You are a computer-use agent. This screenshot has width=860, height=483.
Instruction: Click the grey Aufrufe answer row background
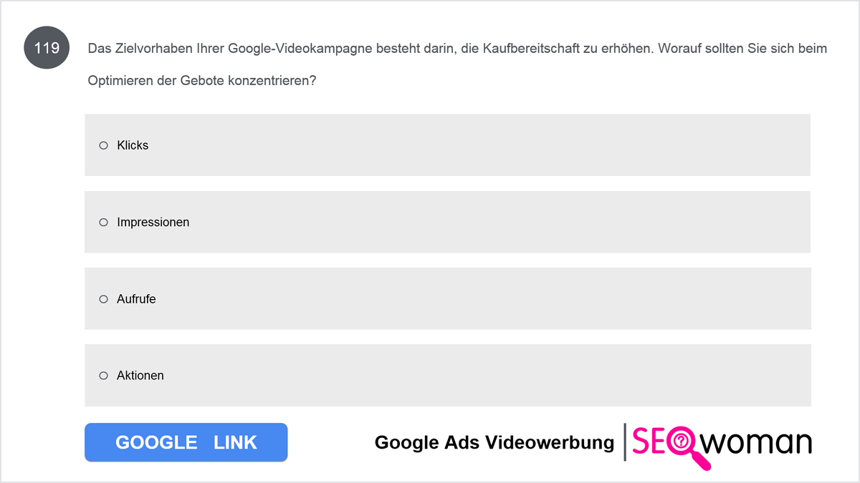(x=447, y=298)
